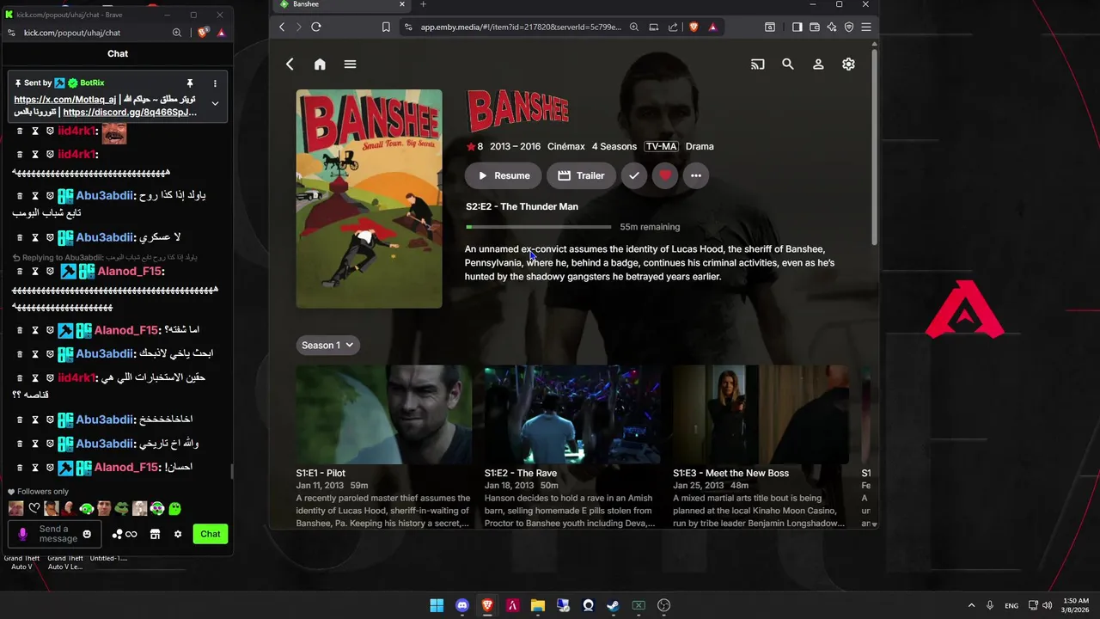Open the S1:E2 - The Rave thumbnail
Viewport: 1100px width, 619px height.
[571, 414]
